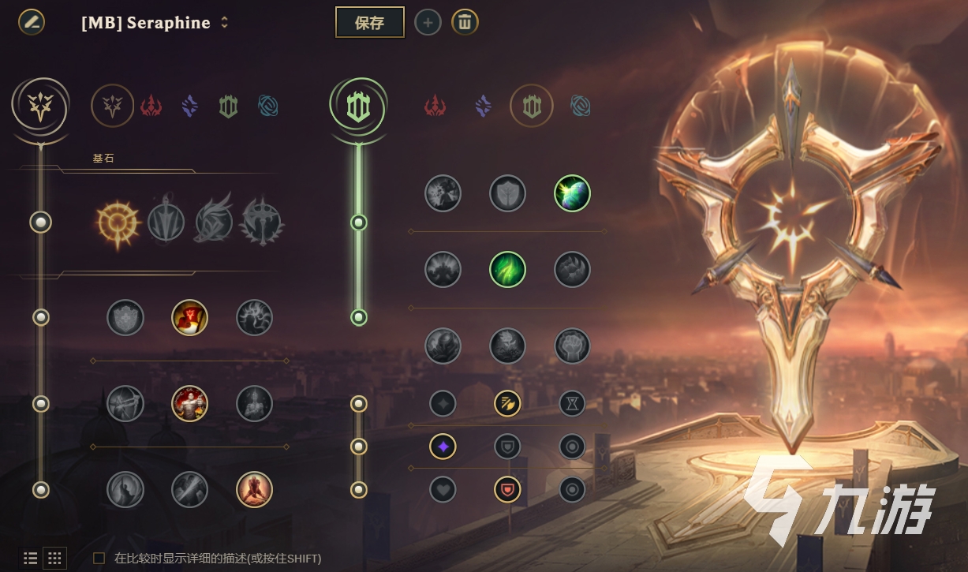Viewport: 968px width, 572px height.
Task: Select the blue Inspiration primary path icon
Action: (x=269, y=106)
